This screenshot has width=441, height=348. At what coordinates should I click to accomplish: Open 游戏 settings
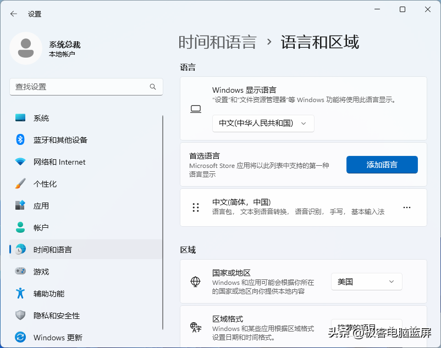[86, 271]
